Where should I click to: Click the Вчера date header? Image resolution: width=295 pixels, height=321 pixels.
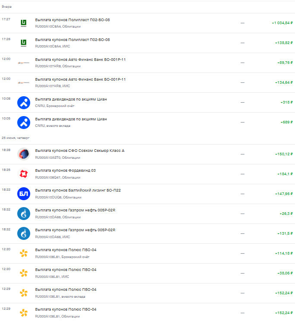(x=6, y=7)
